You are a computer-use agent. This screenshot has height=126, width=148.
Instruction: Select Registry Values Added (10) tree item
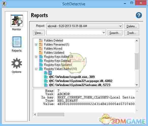(60, 69)
